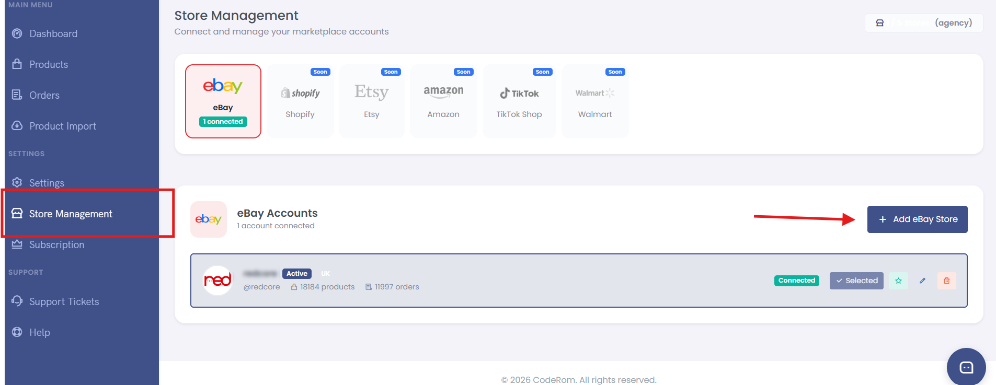Click the Connected status badge
Screen dimensions: 996x385
pyautogui.click(x=797, y=281)
